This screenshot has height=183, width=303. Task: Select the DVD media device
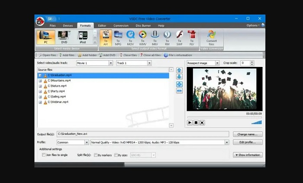pyautogui.click(x=64, y=38)
